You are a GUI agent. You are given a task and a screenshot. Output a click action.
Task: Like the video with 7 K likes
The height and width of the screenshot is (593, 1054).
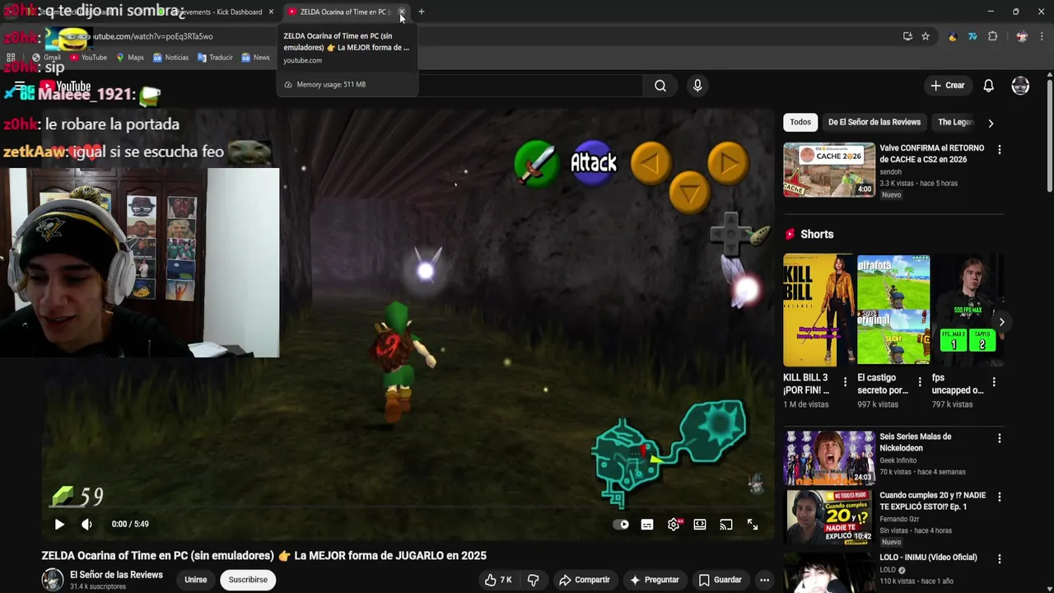(x=498, y=580)
